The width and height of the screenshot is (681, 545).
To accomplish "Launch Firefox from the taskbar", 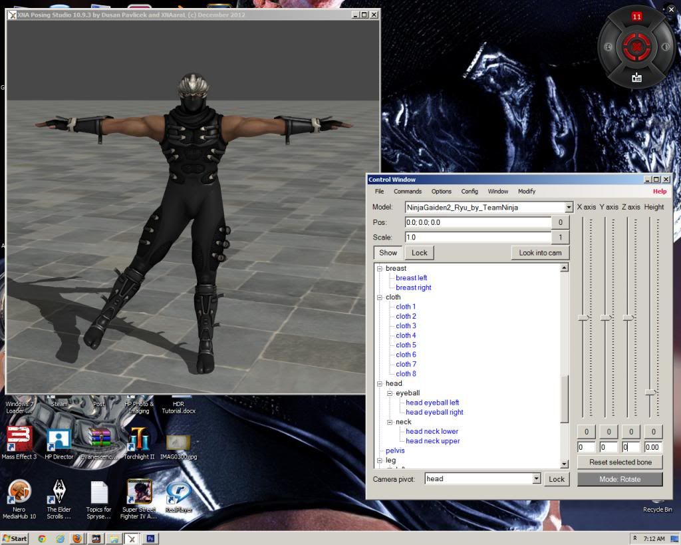I will [x=77, y=538].
